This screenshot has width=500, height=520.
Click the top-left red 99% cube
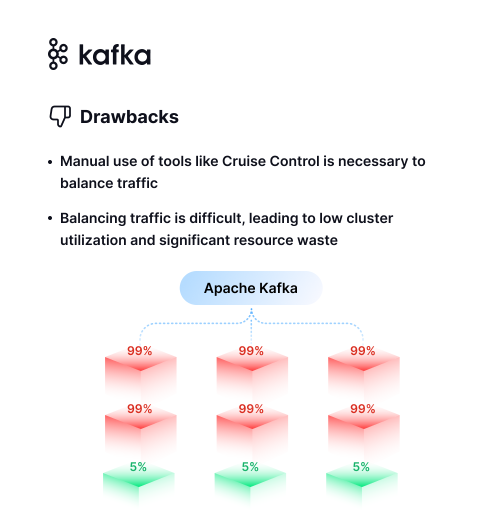tap(140, 370)
